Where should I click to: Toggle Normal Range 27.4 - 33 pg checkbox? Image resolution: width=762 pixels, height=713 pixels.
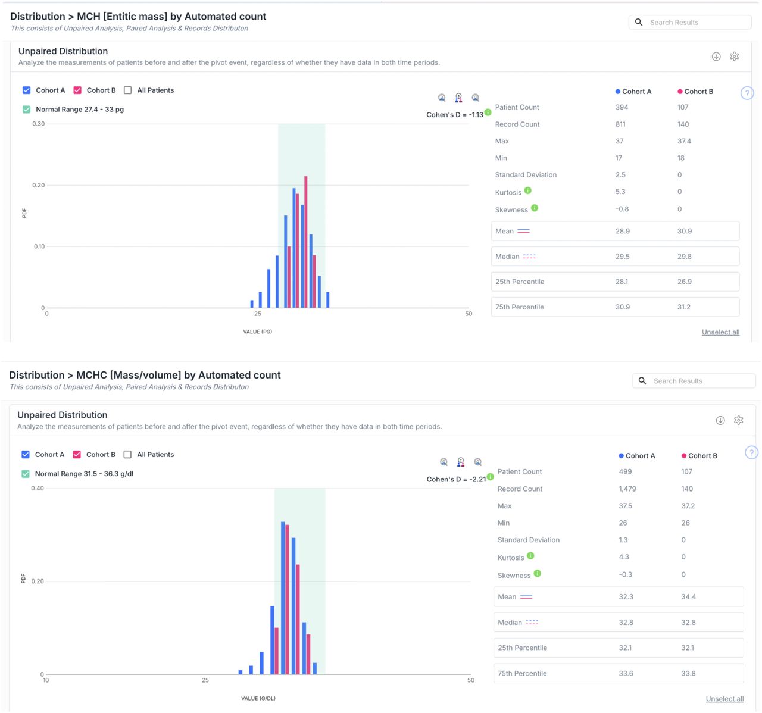pyautogui.click(x=26, y=110)
